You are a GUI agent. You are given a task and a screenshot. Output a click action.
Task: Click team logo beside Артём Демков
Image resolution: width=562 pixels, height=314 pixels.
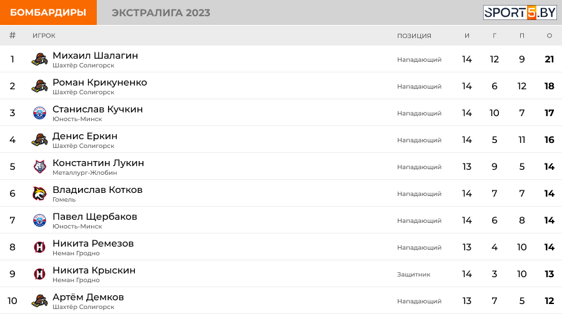pos(39,301)
